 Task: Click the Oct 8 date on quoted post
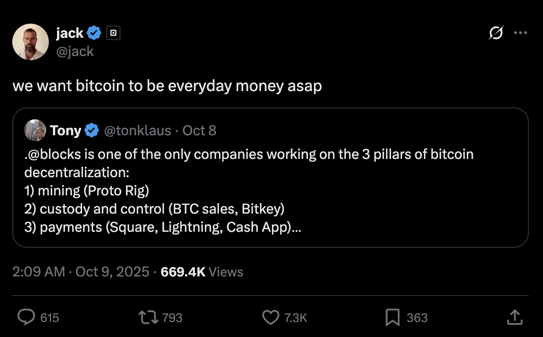coord(199,131)
